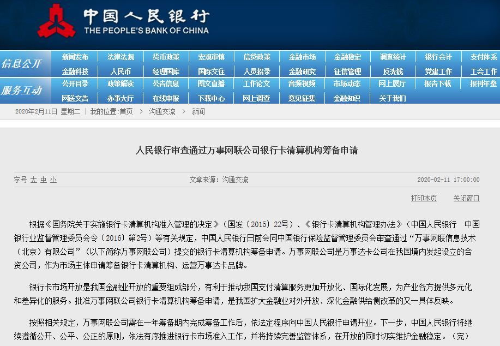Go to 银行会计 page
The width and height of the screenshot is (500, 346).
pyautogui.click(x=438, y=57)
